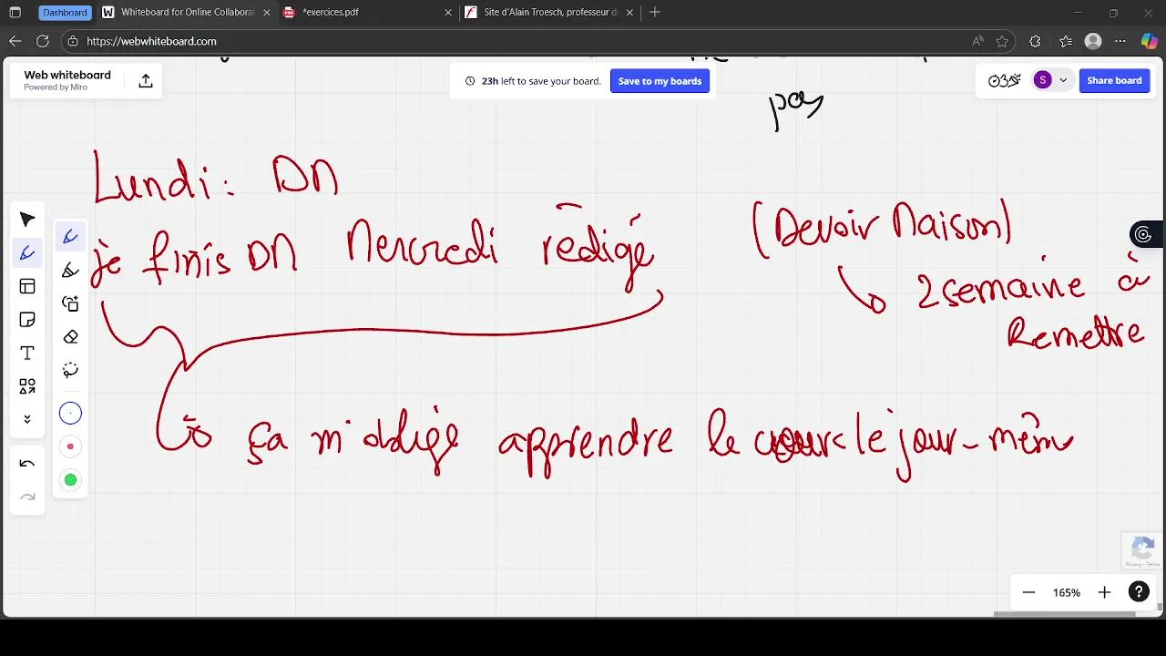
Task: Open the shapes tool
Action: click(x=27, y=386)
